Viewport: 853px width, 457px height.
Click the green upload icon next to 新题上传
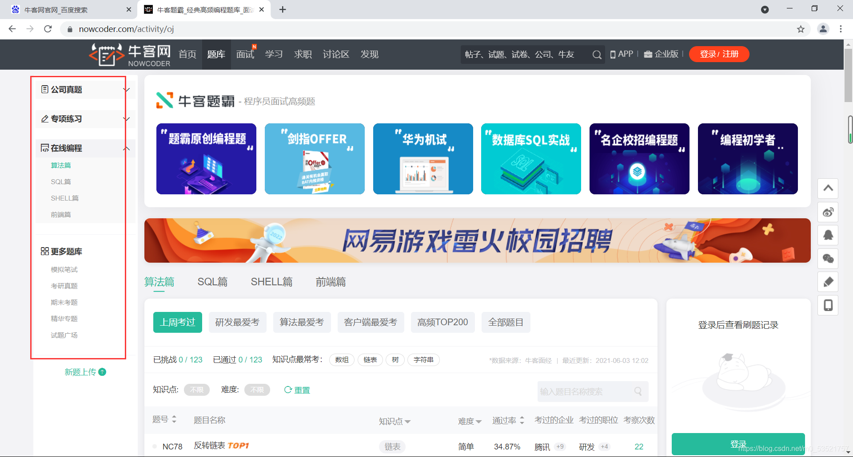pyautogui.click(x=102, y=372)
